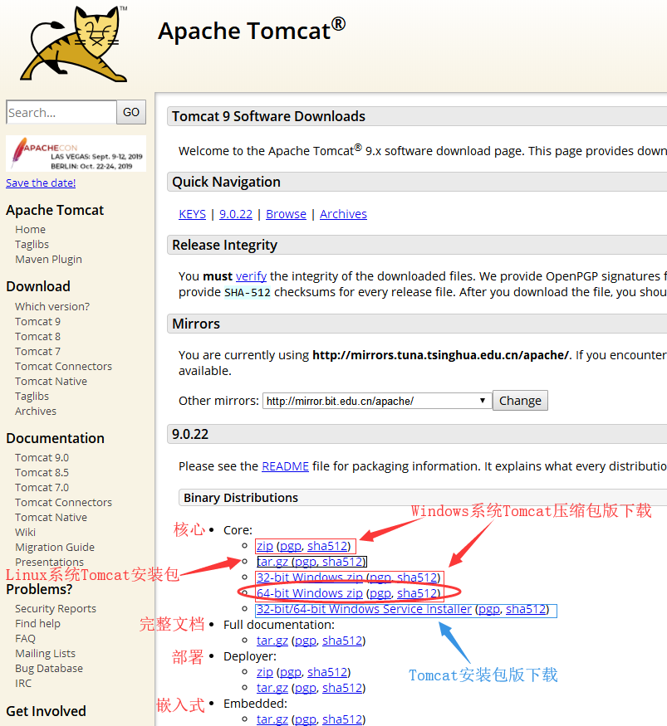Click the GO search button
Screen dimensions: 667x726
[131, 112]
